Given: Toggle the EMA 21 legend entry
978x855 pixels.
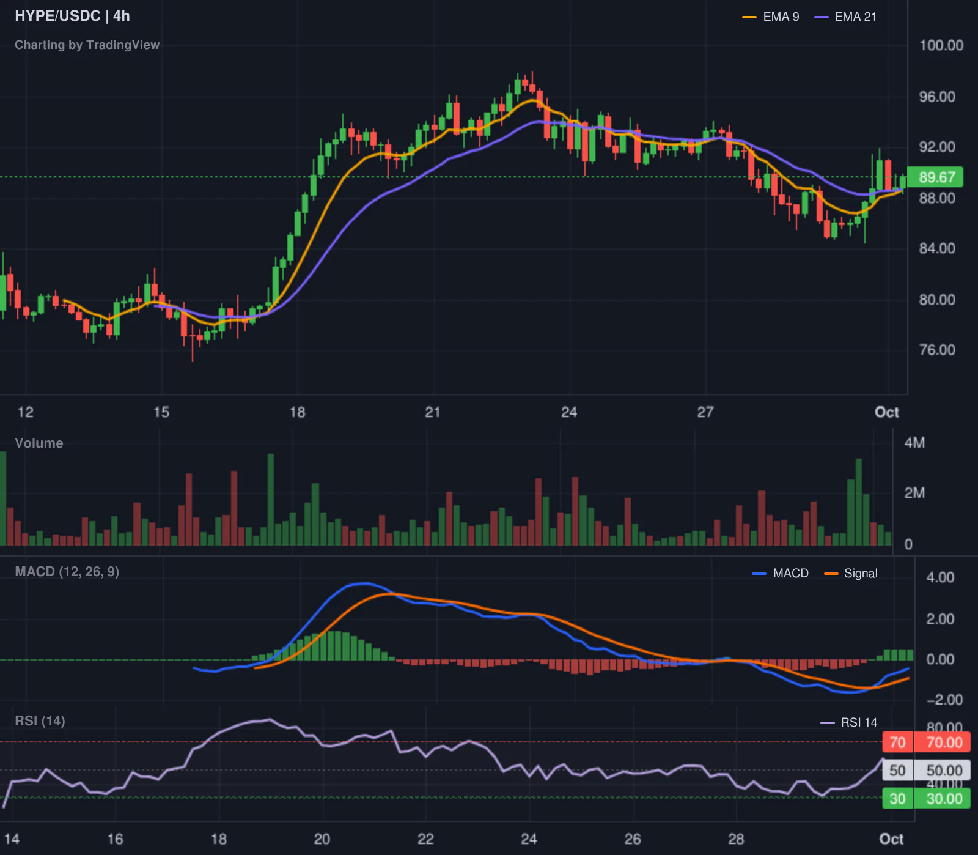Looking at the screenshot, I should [845, 17].
